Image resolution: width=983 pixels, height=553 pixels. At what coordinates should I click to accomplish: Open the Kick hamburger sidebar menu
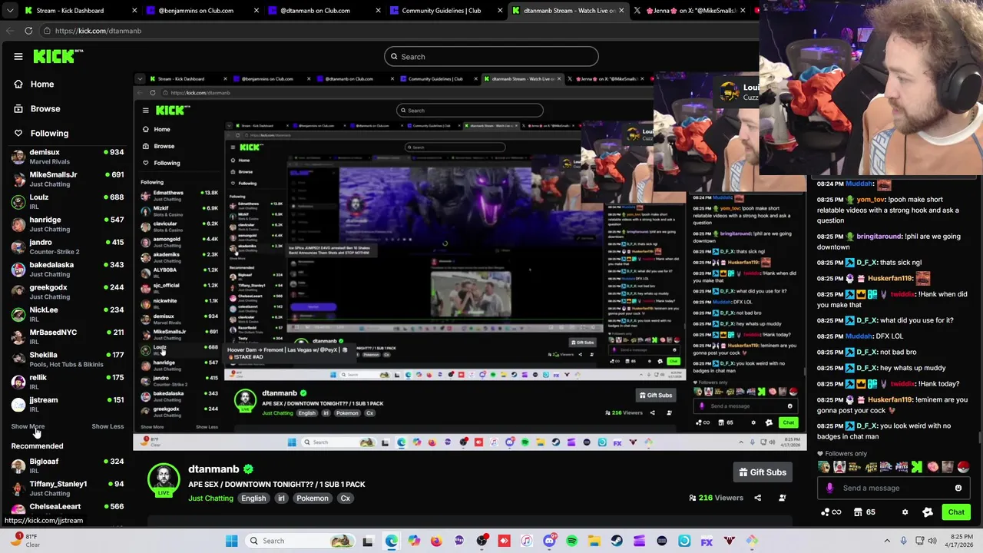coord(18,56)
